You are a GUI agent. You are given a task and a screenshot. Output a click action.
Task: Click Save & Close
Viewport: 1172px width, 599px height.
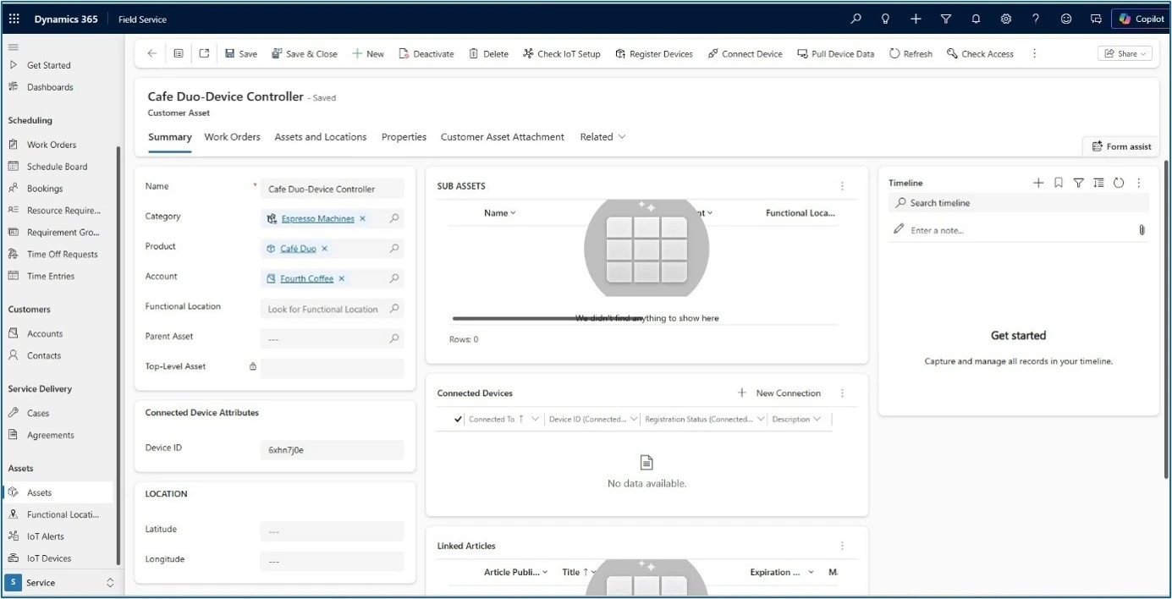pyautogui.click(x=305, y=53)
